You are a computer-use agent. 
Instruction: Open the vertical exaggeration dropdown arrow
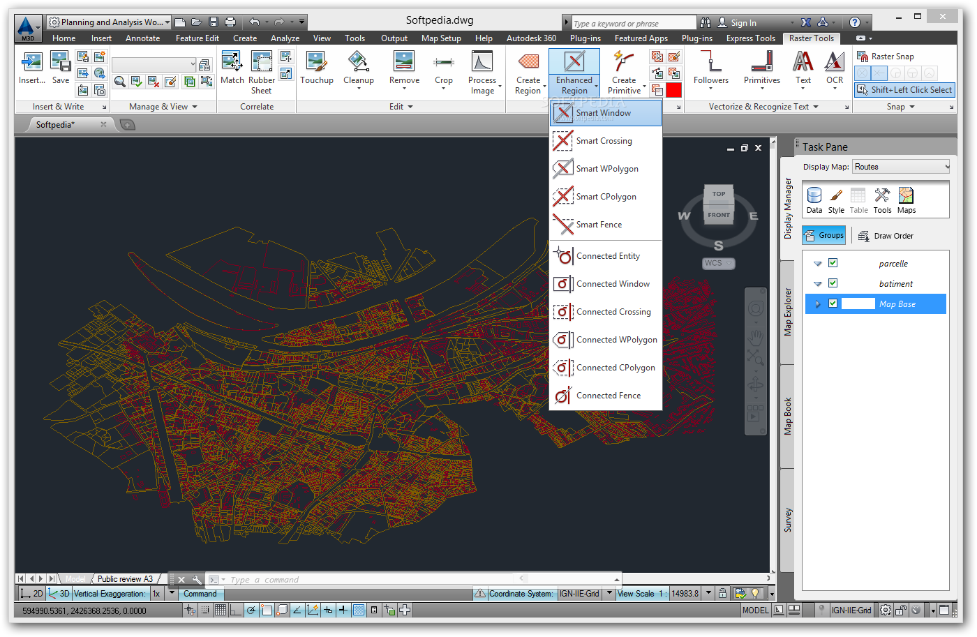click(172, 594)
